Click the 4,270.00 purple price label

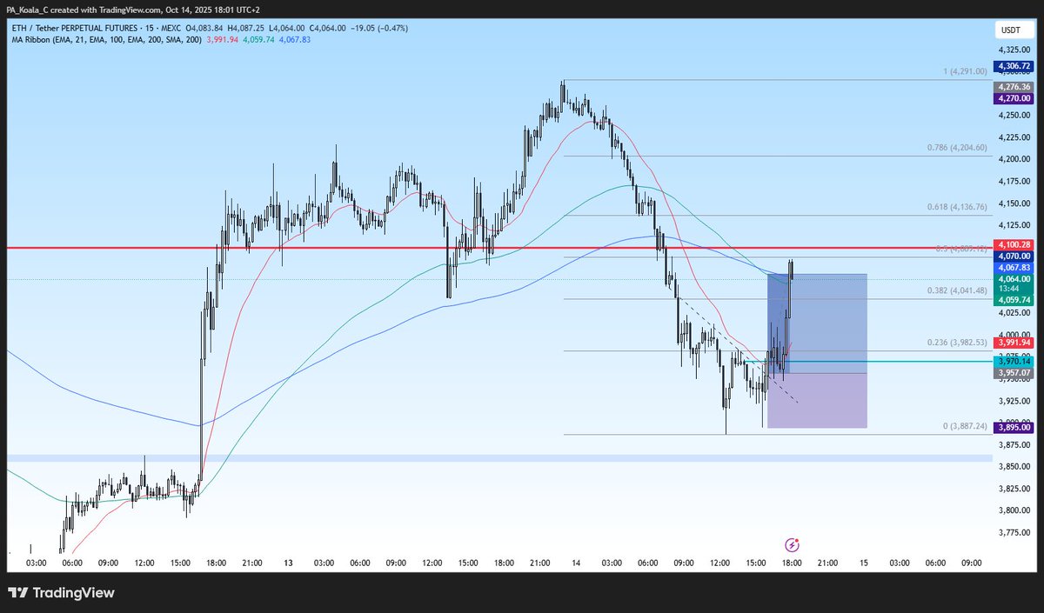[x=1014, y=98]
